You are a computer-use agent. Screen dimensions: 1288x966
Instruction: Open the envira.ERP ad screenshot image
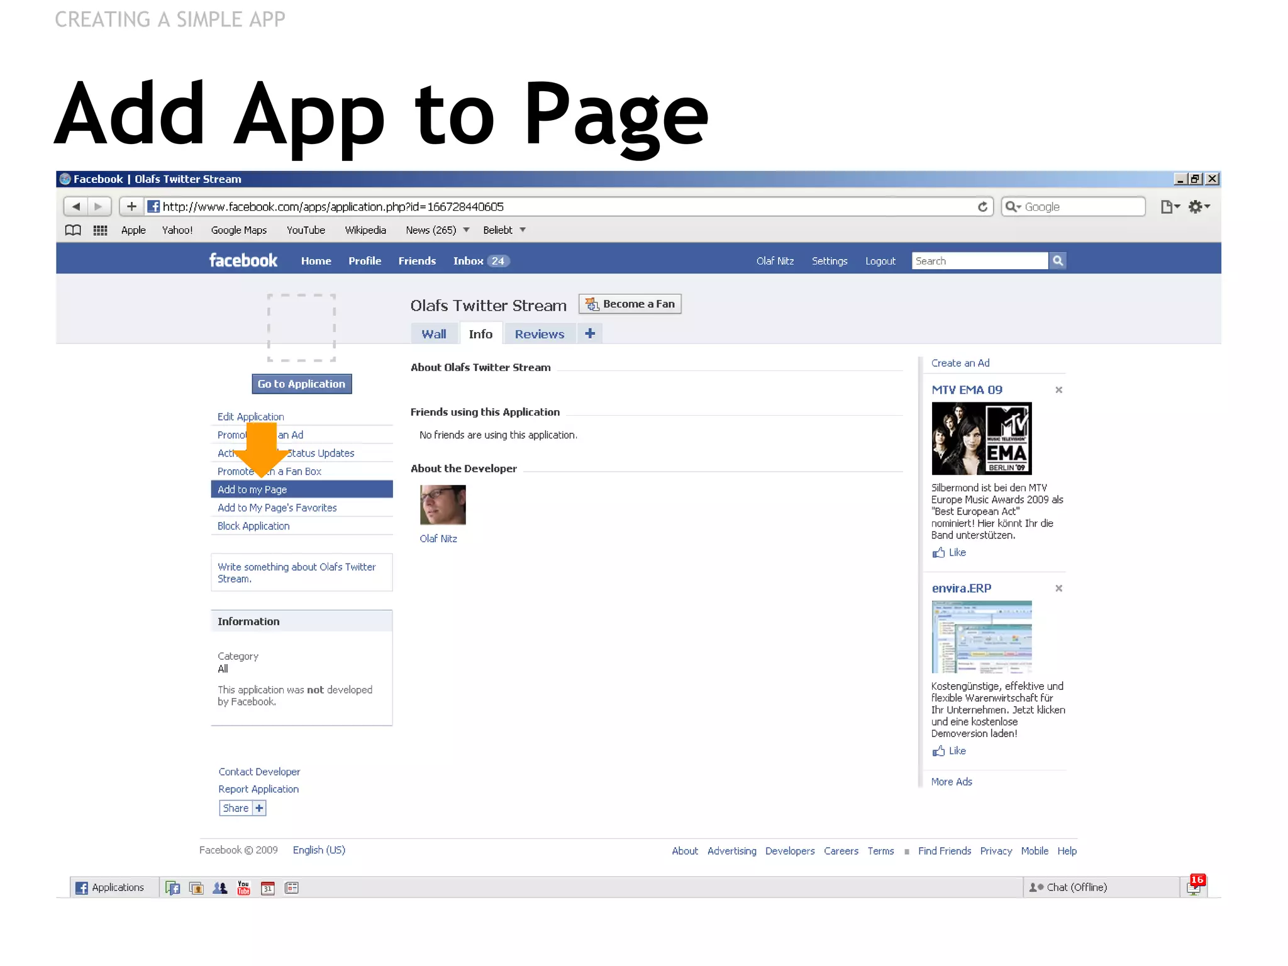(x=982, y=636)
